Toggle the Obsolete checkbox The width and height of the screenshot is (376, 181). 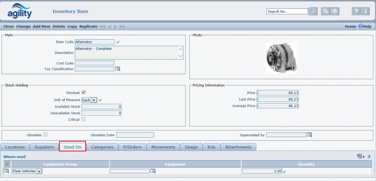click(45, 135)
